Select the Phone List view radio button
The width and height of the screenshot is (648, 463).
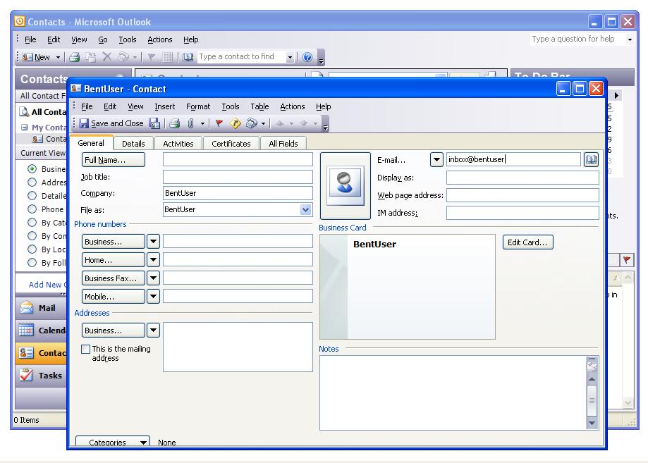(x=32, y=209)
